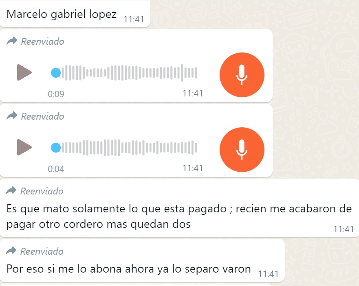
Task: Play the 0:09 voice message
Action: (24, 72)
